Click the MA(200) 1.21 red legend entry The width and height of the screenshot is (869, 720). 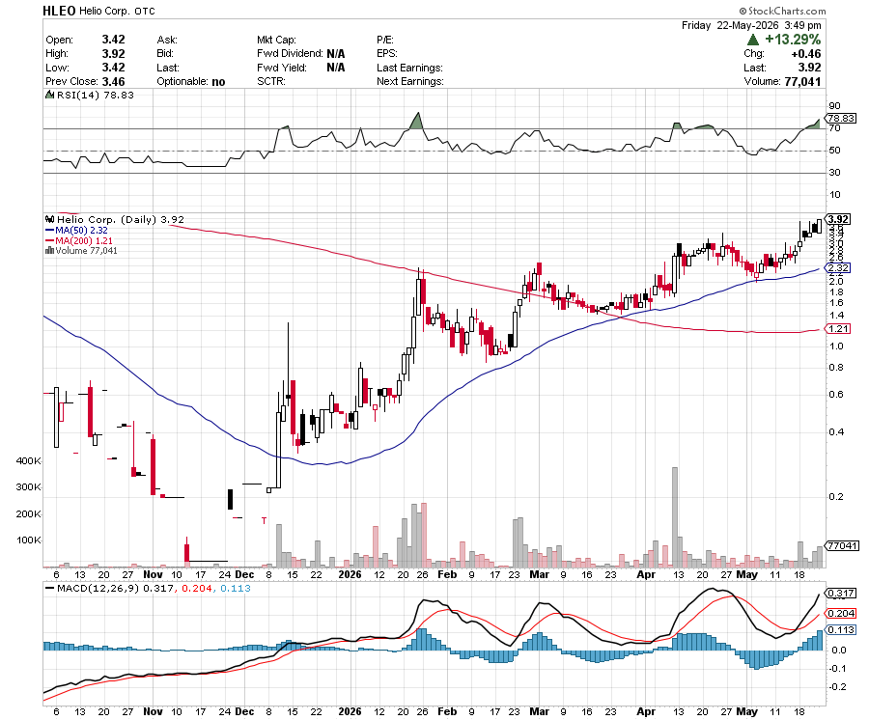click(79, 241)
